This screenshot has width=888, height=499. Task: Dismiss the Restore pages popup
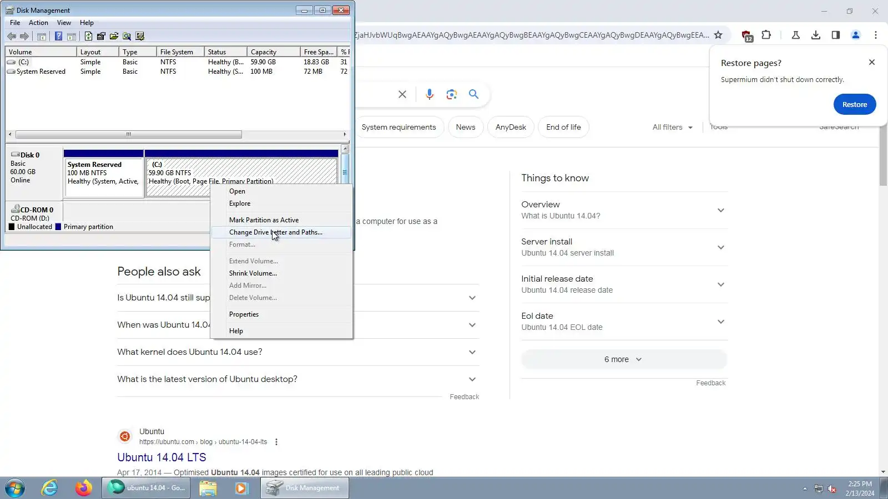(x=872, y=62)
